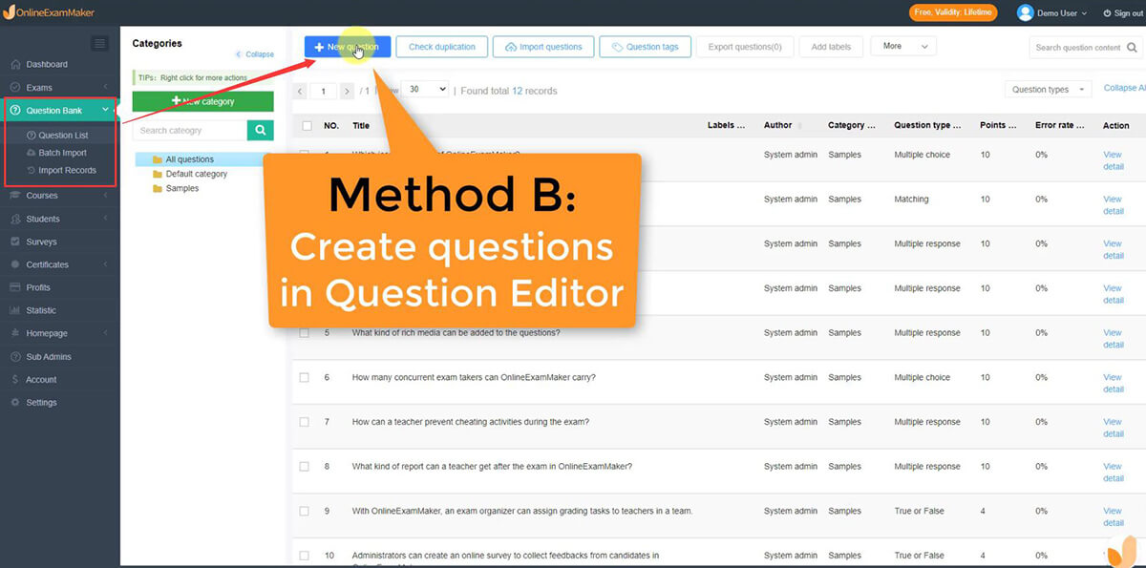Click the Homepage flag icon in sidebar
The width and height of the screenshot is (1146, 568).
pos(15,333)
